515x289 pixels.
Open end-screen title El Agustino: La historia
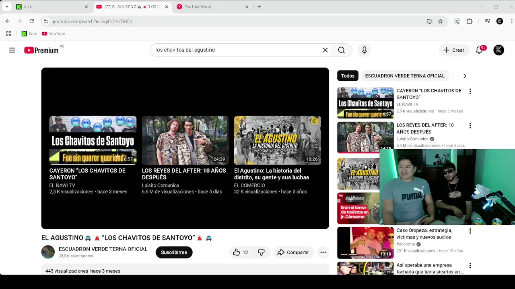pos(272,174)
